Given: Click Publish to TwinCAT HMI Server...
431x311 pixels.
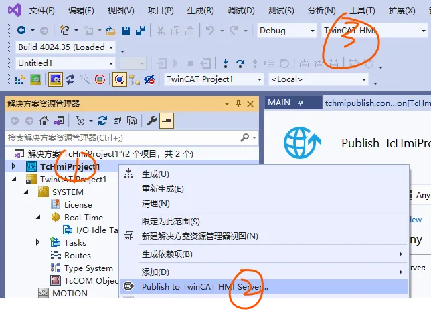Looking at the screenshot, I should (x=264, y=286).
